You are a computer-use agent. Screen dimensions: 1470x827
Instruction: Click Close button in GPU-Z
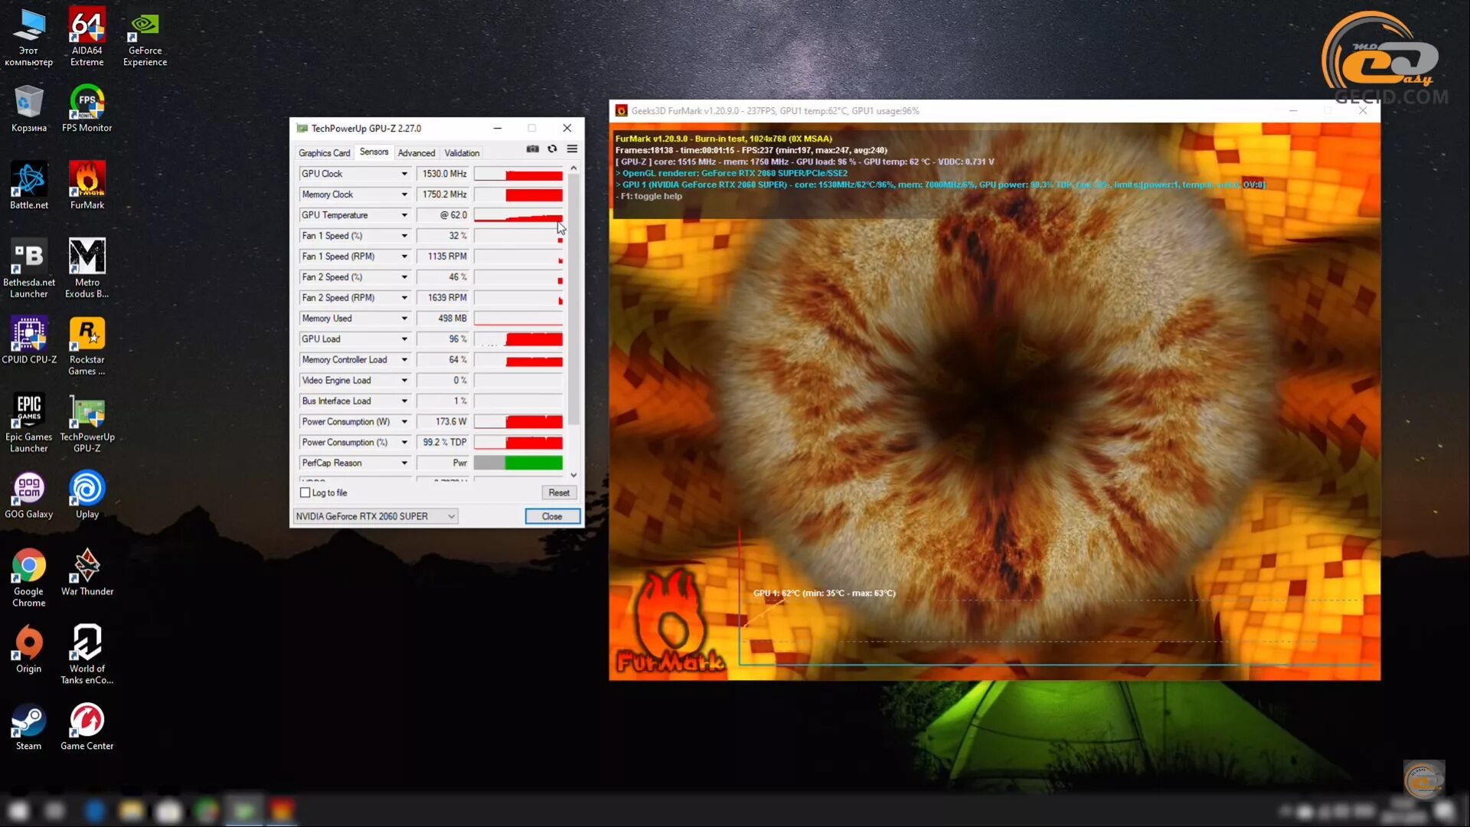552,516
